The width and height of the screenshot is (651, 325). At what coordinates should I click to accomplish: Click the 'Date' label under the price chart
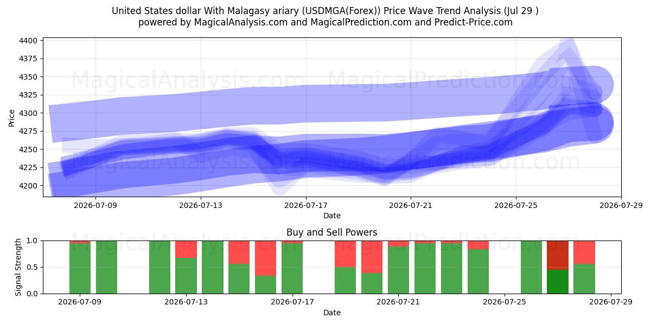point(332,216)
